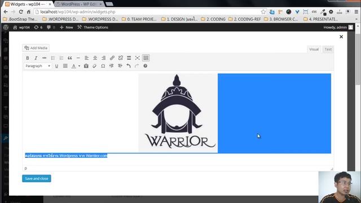Screen dimensions: 361x203
Task: Undo the last edit
Action: click(x=129, y=66)
